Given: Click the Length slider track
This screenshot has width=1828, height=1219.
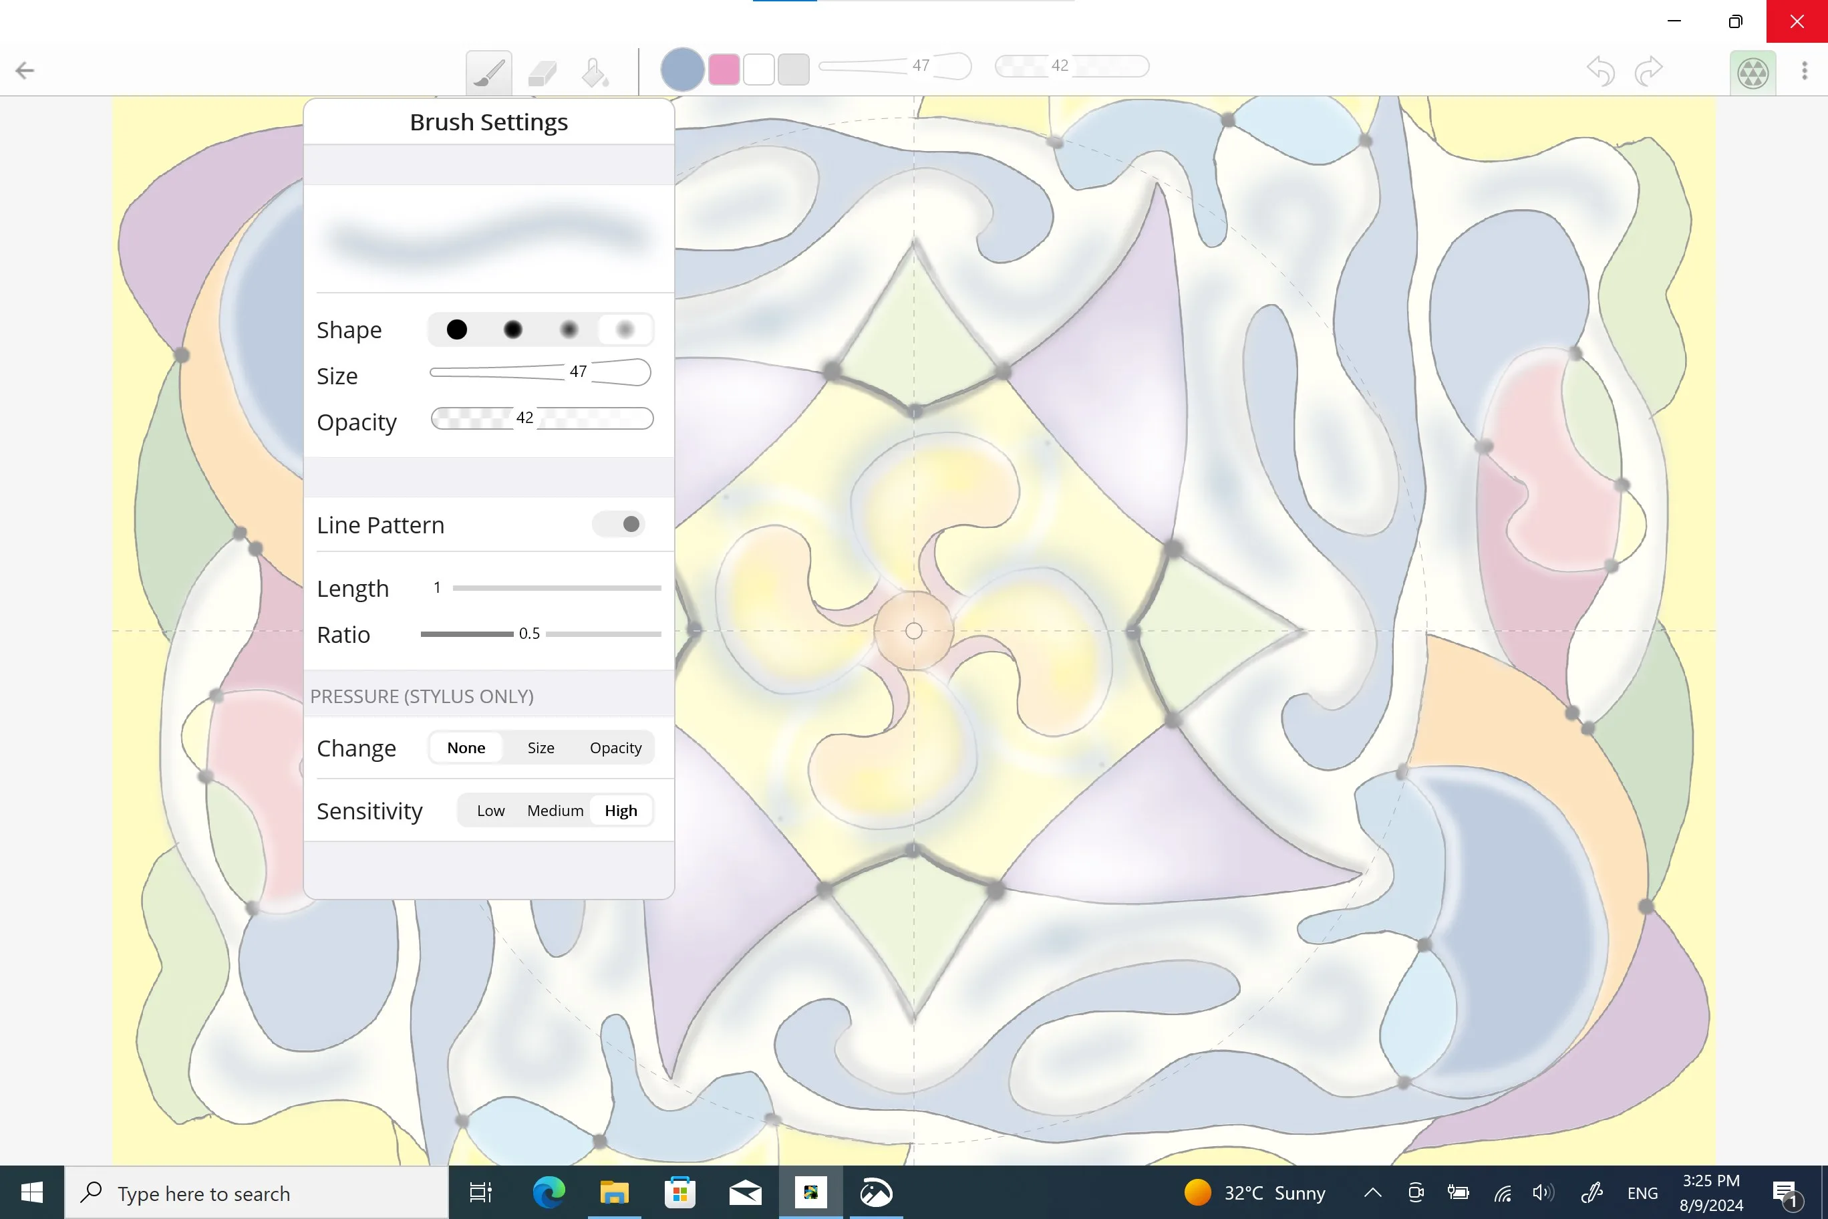Looking at the screenshot, I should tap(557, 589).
